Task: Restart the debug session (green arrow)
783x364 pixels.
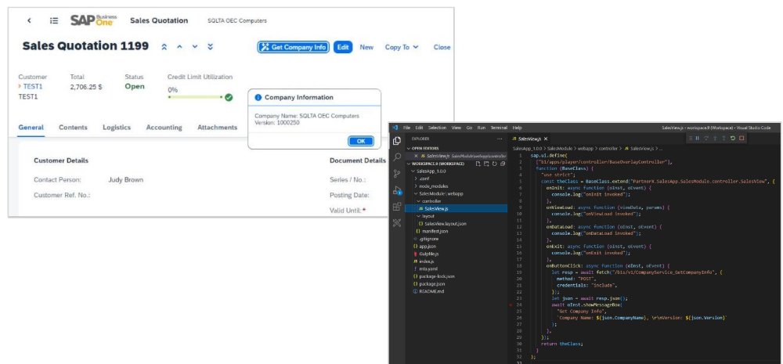Action: [732, 138]
